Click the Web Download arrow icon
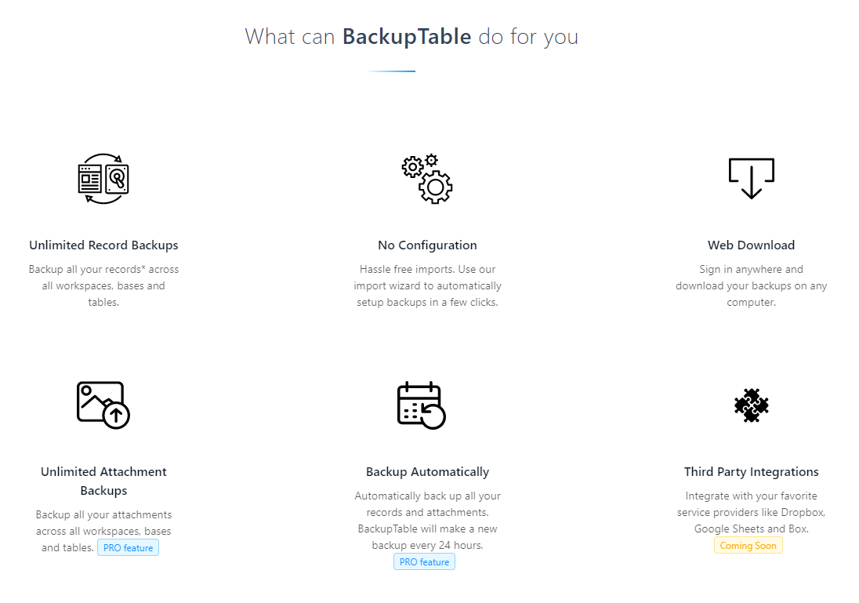Screen dimensions: 859x603 [x=751, y=178]
